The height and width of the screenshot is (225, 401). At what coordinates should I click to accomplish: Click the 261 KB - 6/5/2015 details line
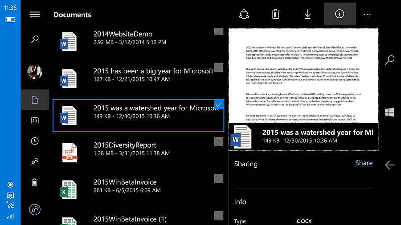coord(127,190)
